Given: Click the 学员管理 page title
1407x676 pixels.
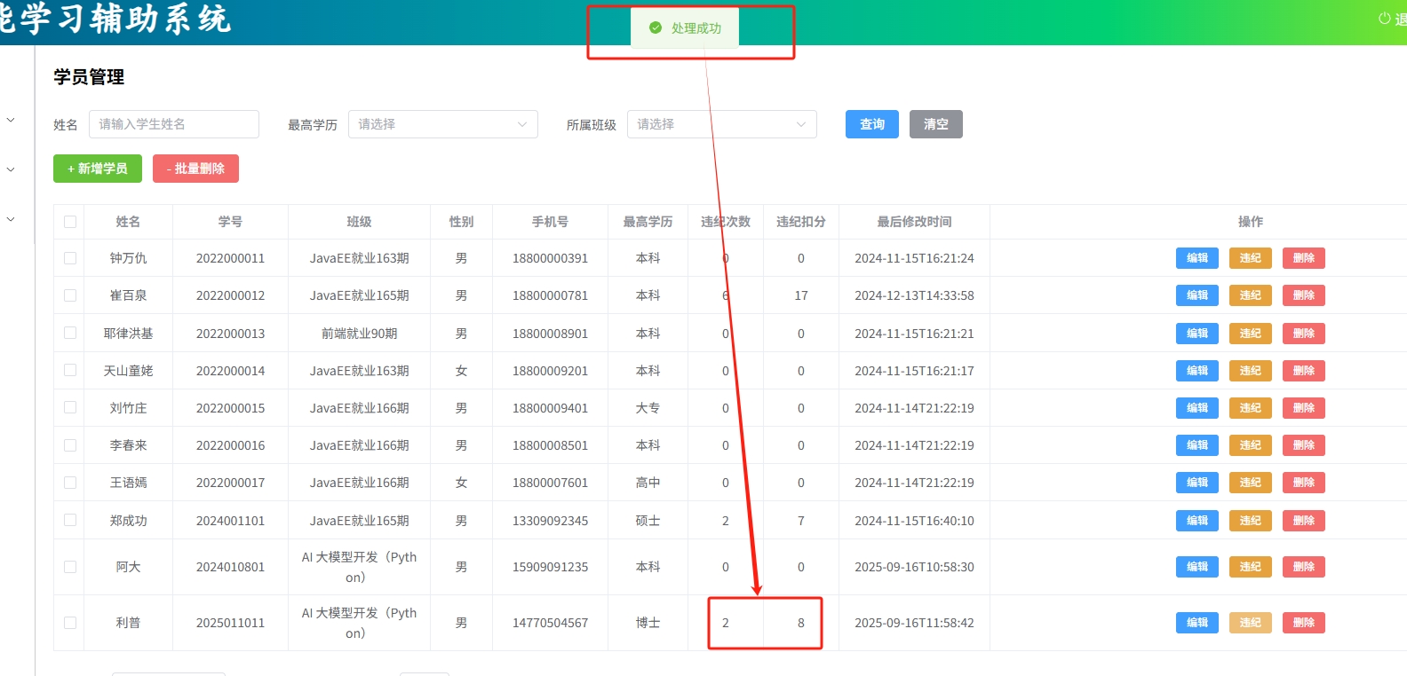Looking at the screenshot, I should pyautogui.click(x=89, y=77).
